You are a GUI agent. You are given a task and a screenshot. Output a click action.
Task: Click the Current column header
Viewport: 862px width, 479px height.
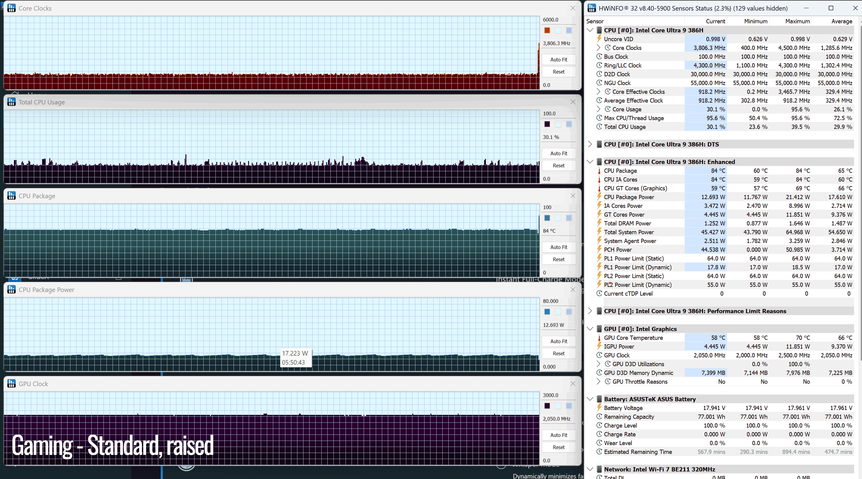[705, 21]
